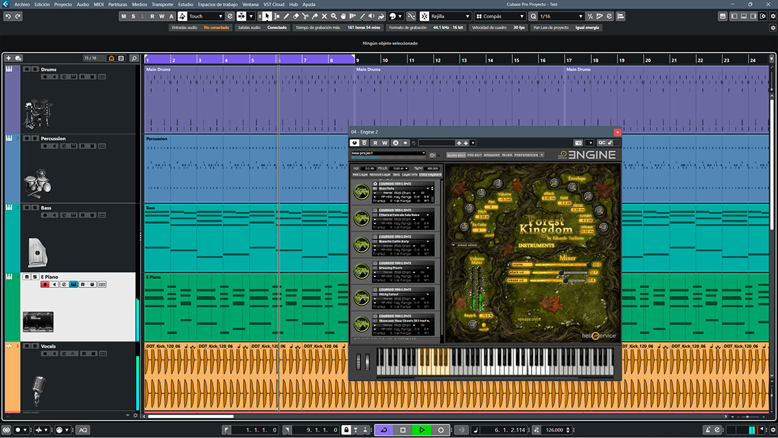Open the new project dropdown in Engine
This screenshot has width=778, height=438.
[x=388, y=154]
